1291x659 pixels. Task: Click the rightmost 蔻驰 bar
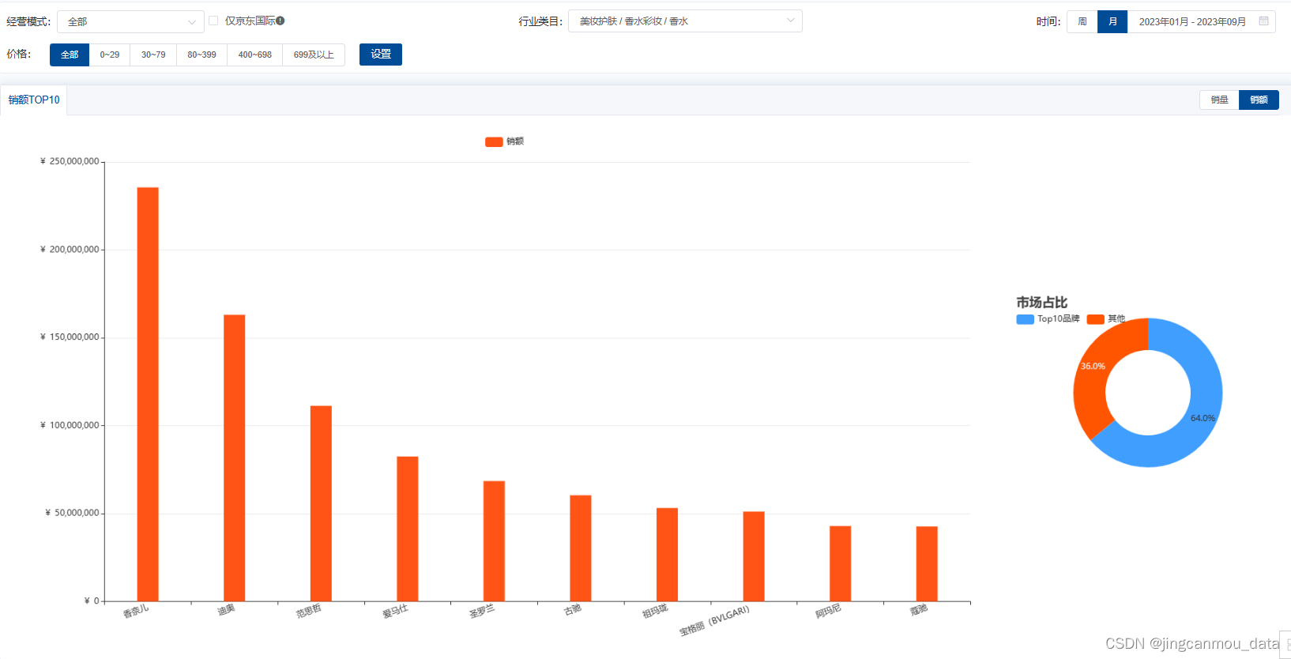(927, 564)
